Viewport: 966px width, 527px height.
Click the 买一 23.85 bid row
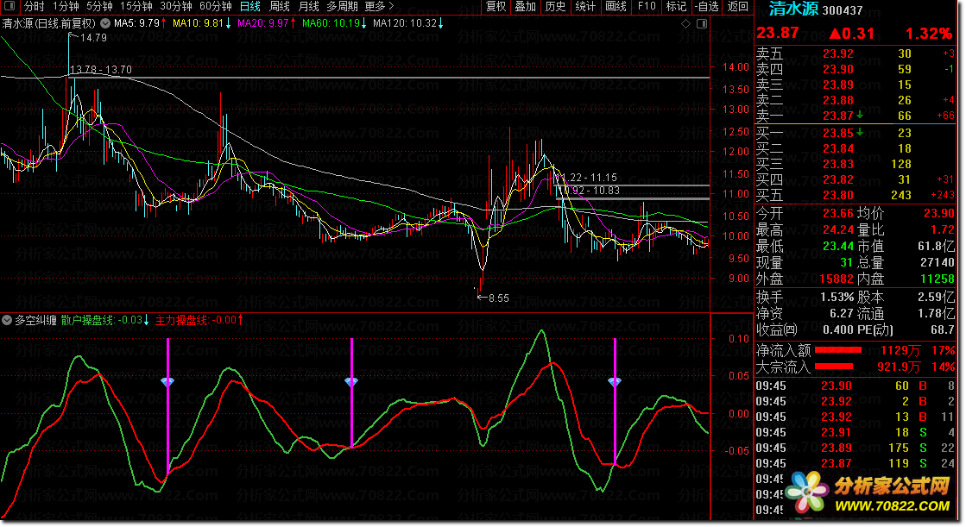[856, 133]
